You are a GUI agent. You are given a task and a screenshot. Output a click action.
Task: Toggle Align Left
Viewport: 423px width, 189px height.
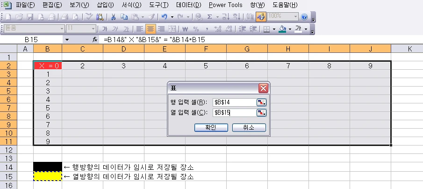coord(139,29)
